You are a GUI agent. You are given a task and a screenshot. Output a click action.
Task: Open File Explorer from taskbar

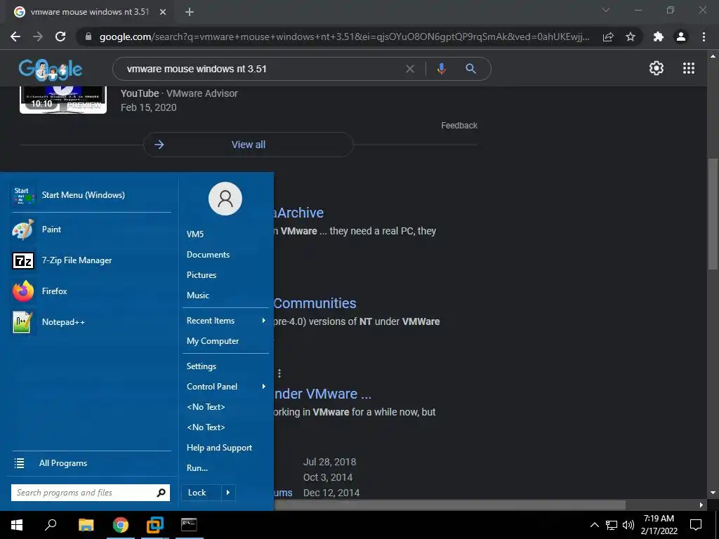point(86,525)
